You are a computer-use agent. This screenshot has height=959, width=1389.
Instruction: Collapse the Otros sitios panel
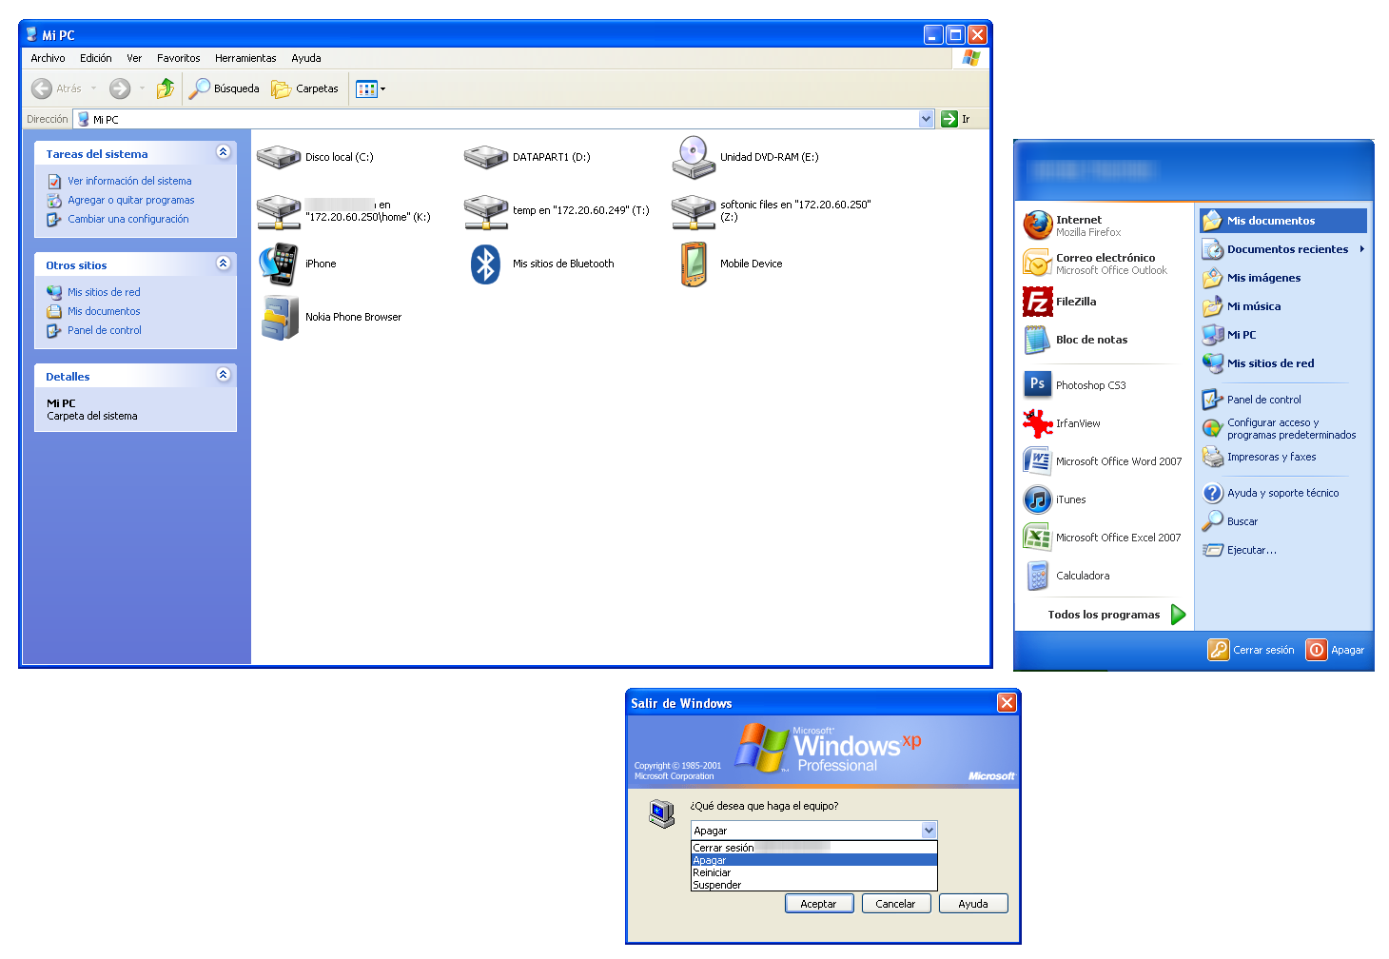point(223,264)
